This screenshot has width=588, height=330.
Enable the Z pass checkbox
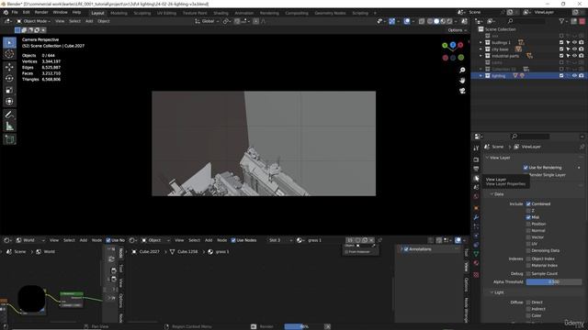[x=528, y=211]
